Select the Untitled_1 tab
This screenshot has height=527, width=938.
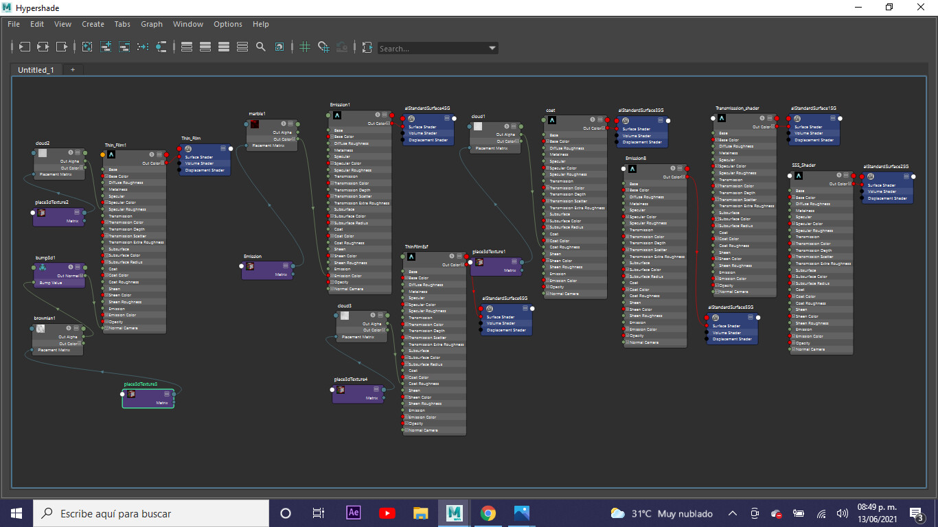point(36,70)
